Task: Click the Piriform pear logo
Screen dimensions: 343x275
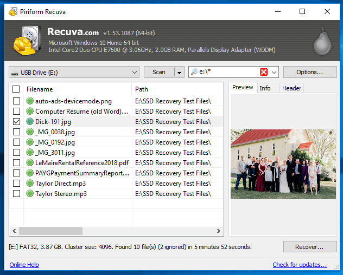Action: pos(323,41)
